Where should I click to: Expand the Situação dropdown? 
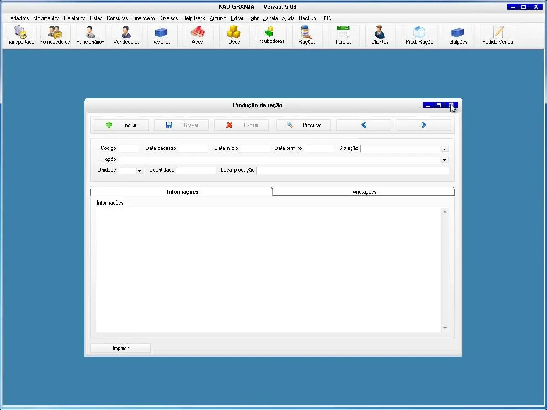pyautogui.click(x=444, y=149)
